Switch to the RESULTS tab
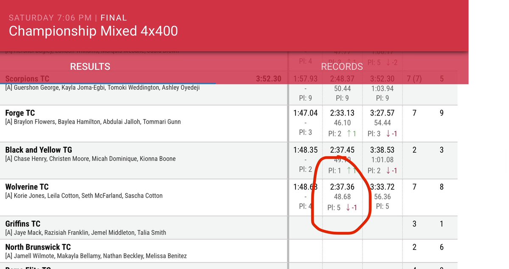The image size is (509, 269). coord(90,66)
